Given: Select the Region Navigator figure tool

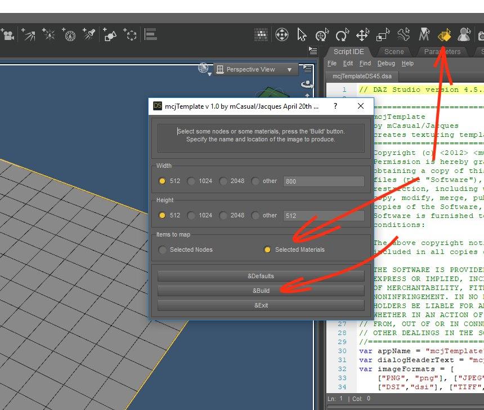Looking at the screenshot, I should [x=464, y=34].
